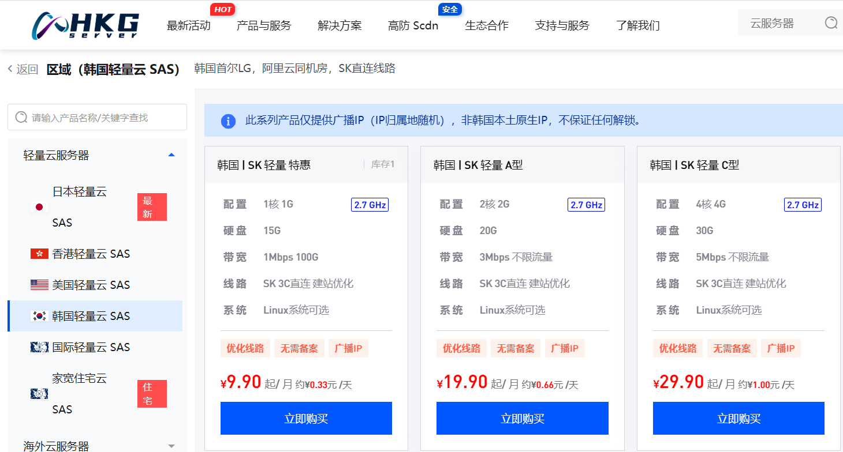Click the 返回 link
The height and width of the screenshot is (452, 843).
[x=27, y=69]
